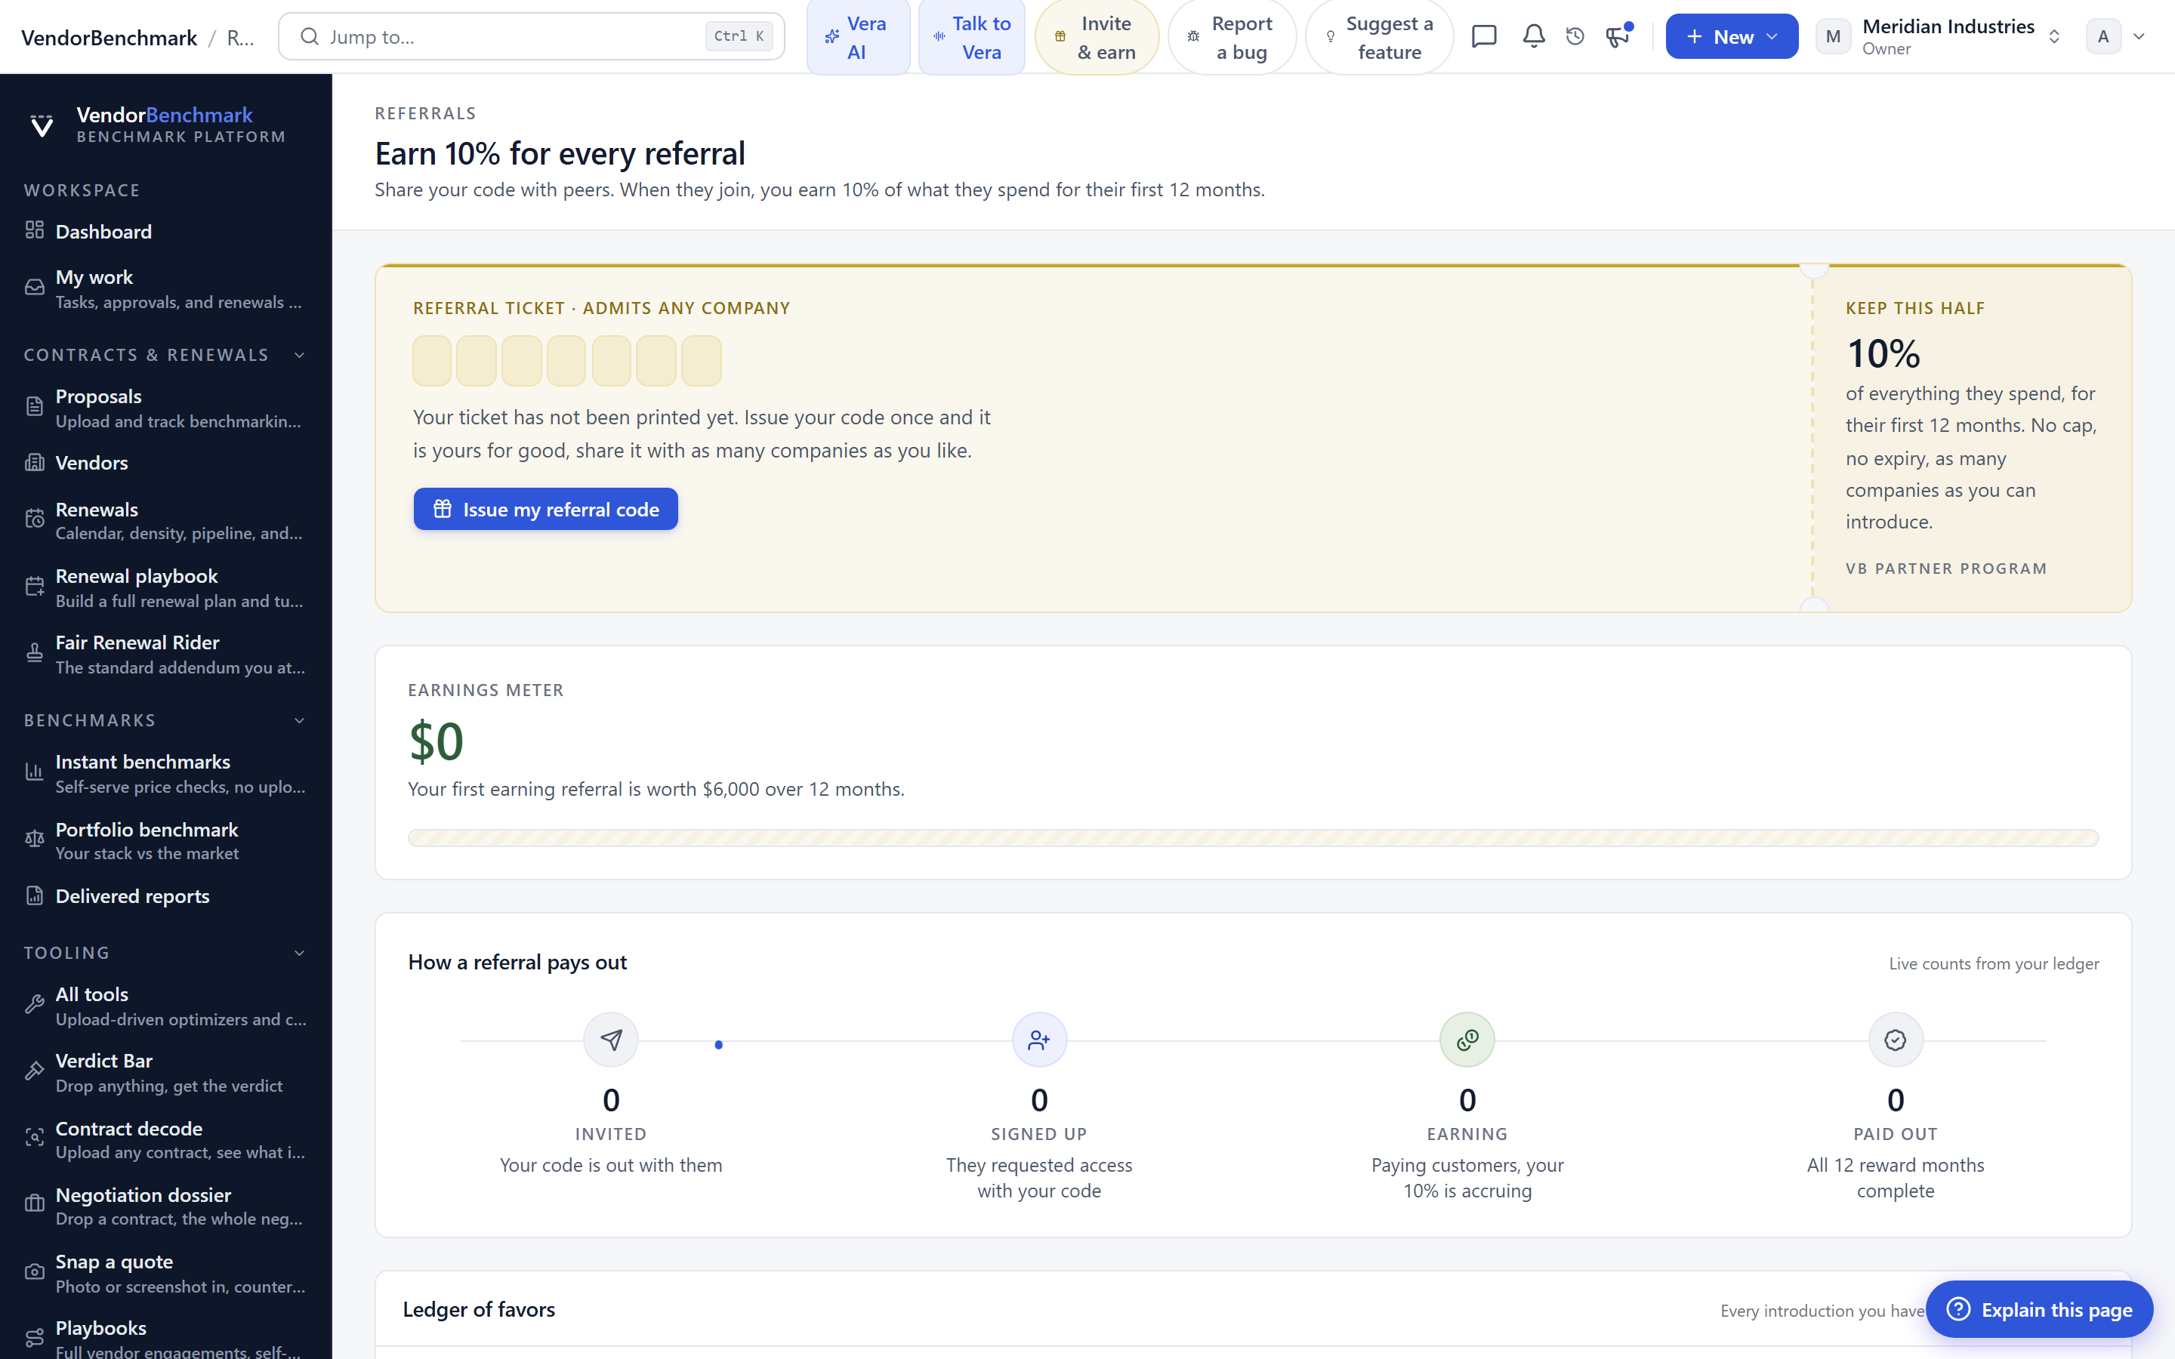This screenshot has width=2175, height=1359.
Task: Open Portfolio benchmark
Action: [165, 840]
